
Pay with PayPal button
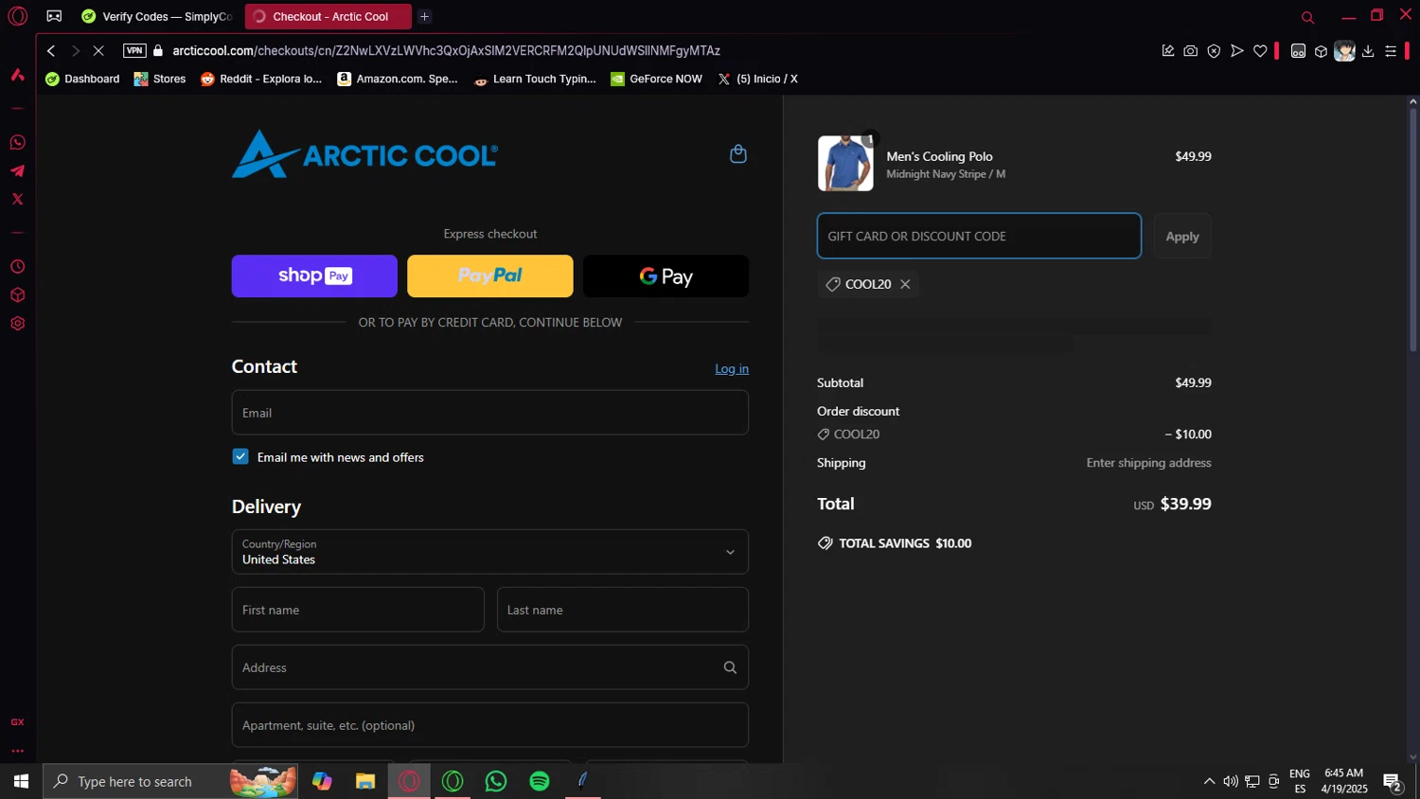tap(489, 275)
